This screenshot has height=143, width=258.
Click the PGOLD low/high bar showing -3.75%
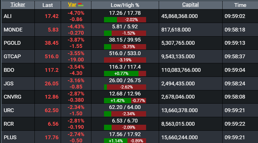point(125,47)
